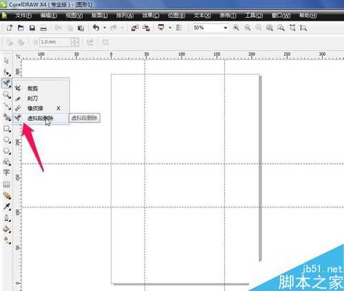Activate the Text tool

click(x=6, y=173)
